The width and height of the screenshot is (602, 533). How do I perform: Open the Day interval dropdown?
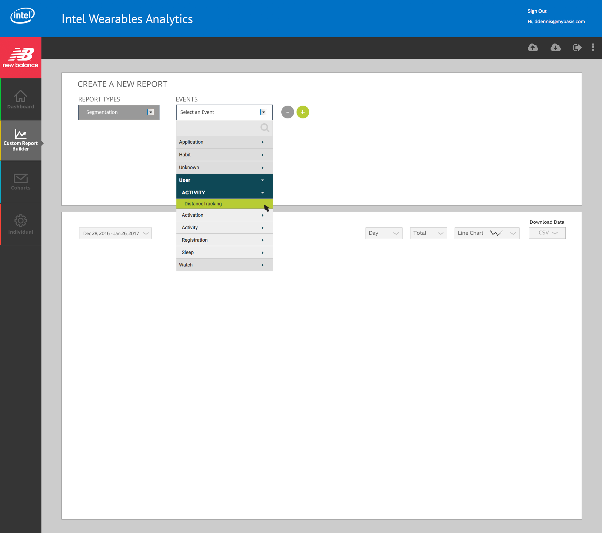pos(384,233)
